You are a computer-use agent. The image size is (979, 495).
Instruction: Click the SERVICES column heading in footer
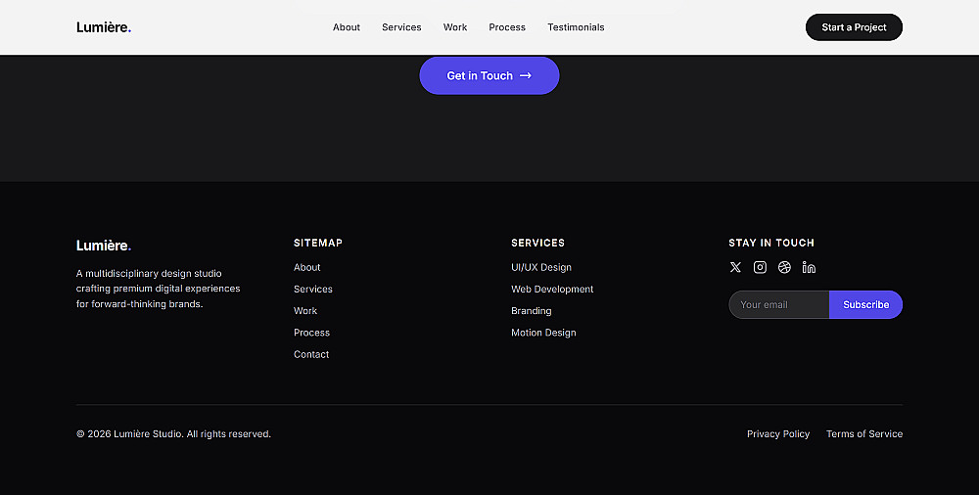pos(537,243)
